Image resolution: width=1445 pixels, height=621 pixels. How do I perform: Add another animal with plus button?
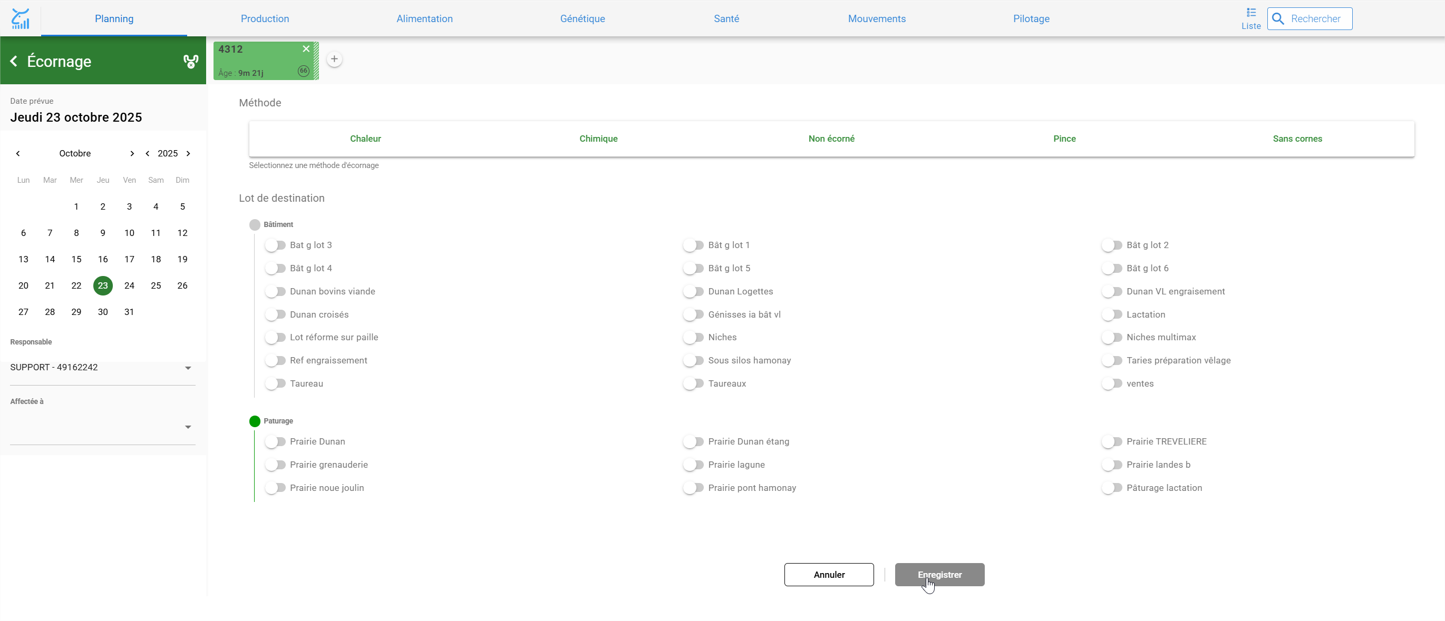click(x=334, y=59)
